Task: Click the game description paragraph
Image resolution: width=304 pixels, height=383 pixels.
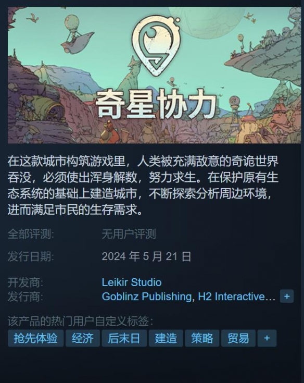Action: pos(143,185)
